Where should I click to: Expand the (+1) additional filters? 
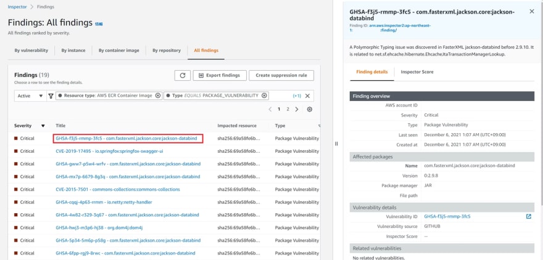coord(297,95)
